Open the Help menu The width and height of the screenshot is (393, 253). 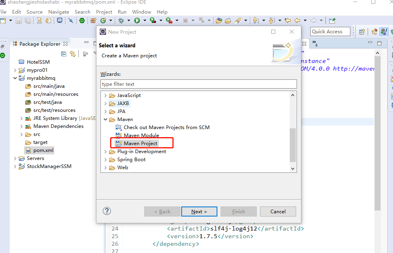point(162,12)
